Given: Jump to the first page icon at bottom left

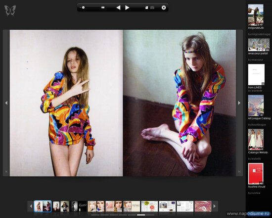Looking at the screenshot, I should coord(6,171).
